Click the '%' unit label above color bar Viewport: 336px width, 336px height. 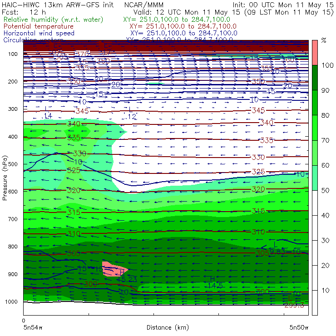pyautogui.click(x=324, y=40)
